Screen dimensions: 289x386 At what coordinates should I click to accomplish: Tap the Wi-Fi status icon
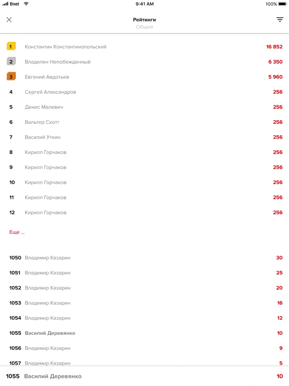coord(26,4)
